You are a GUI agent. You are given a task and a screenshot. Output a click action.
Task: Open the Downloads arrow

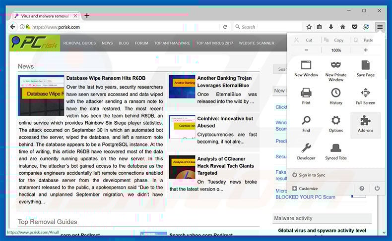[331, 27]
